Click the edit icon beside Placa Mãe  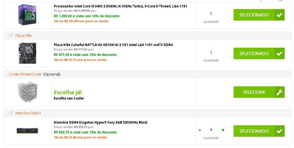point(11,35)
